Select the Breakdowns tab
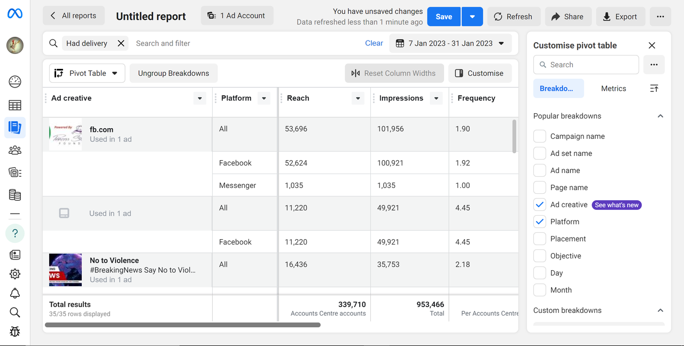Screen dimensions: 684x346 pyautogui.click(x=558, y=89)
